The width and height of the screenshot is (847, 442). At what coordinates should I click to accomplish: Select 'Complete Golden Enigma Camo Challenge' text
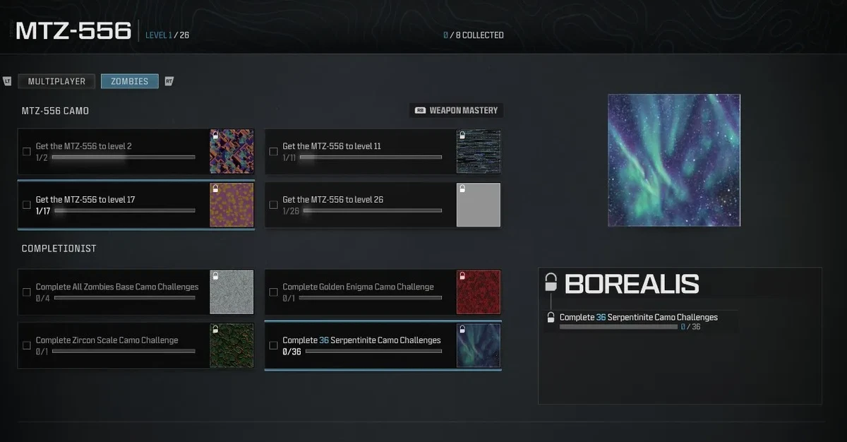point(359,287)
